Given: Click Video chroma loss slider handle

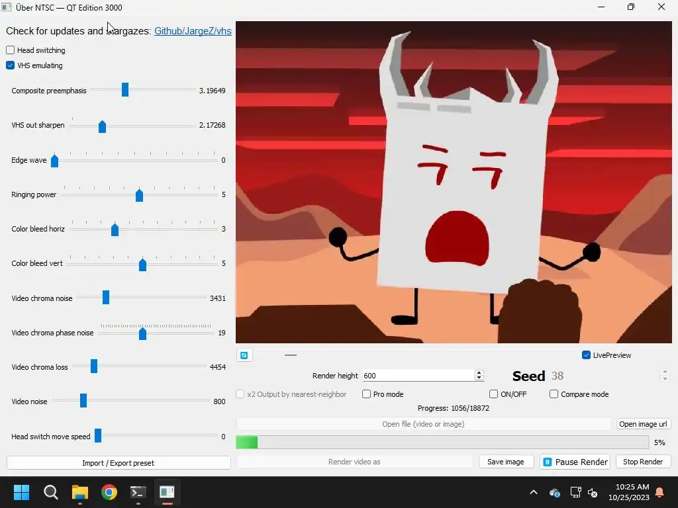Looking at the screenshot, I should (x=94, y=366).
